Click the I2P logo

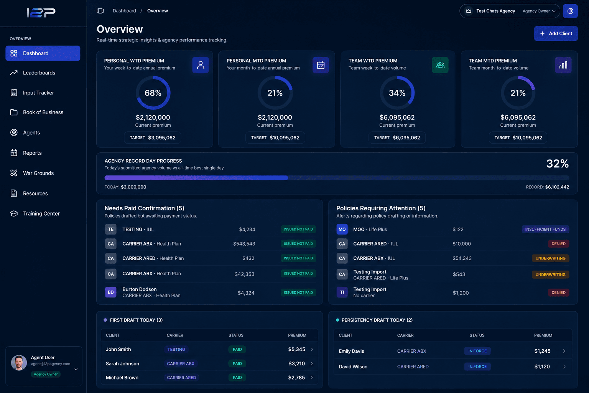point(41,13)
